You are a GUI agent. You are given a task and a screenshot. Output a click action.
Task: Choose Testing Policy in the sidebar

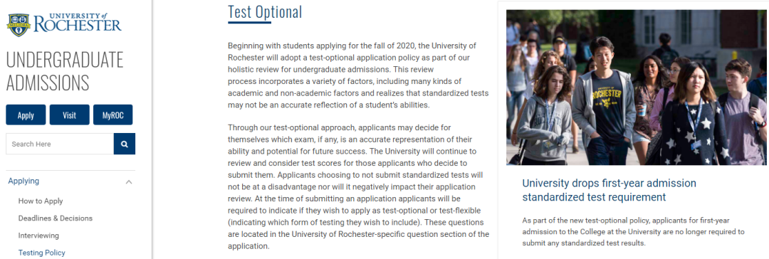pyautogui.click(x=42, y=253)
